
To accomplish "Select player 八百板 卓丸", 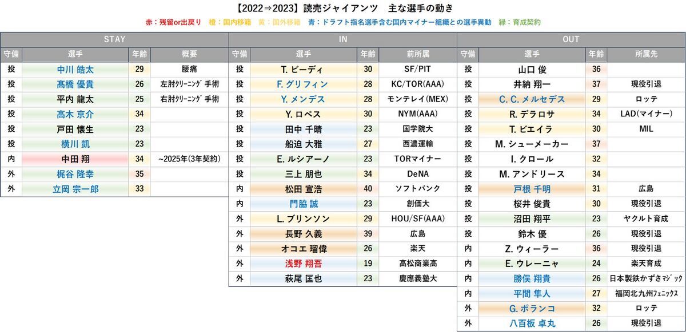I will pyautogui.click(x=532, y=323).
